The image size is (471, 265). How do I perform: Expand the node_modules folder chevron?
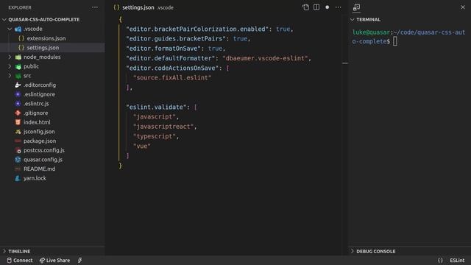(x=10, y=57)
